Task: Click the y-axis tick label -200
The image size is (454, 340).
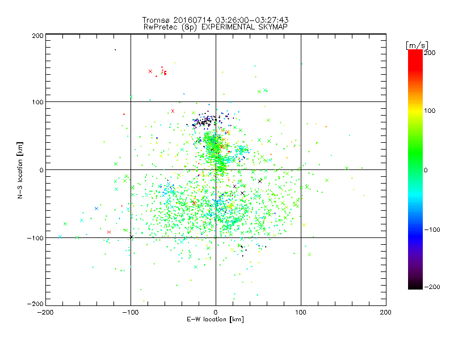Action: pyautogui.click(x=35, y=304)
